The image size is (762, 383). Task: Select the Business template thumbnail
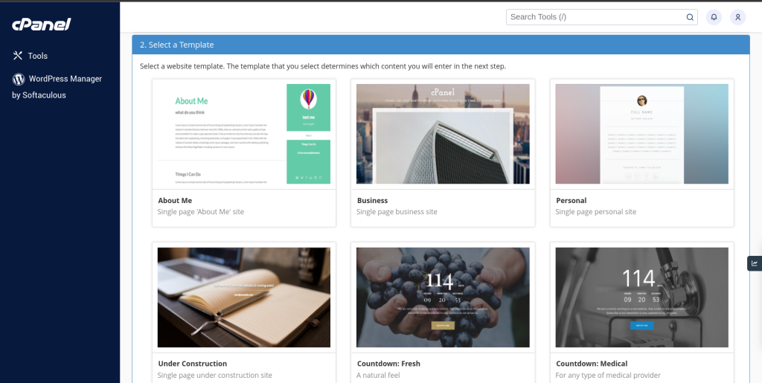pos(443,134)
